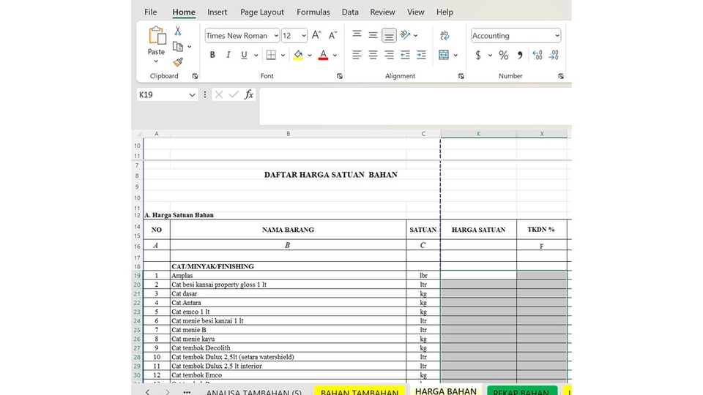Apply Percent Style format
This screenshot has width=703, height=395.
click(x=504, y=55)
